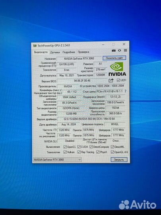Click the refresh icon in GPU-Z
161x215 pixels.
coord(120,50)
